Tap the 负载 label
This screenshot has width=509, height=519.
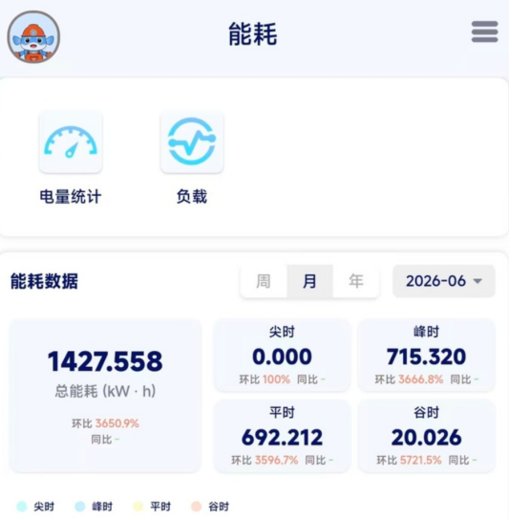(x=192, y=197)
